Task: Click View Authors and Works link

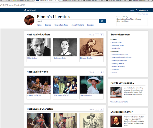Action: 119,102
